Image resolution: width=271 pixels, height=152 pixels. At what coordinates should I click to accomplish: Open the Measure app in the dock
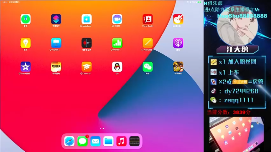point(134,141)
